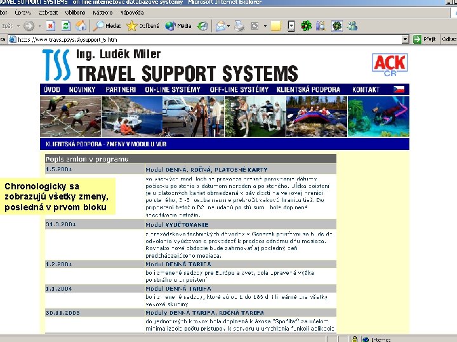Click the Back arrow toolbar button
This screenshot has height=342, width=457.
[x=7, y=26]
